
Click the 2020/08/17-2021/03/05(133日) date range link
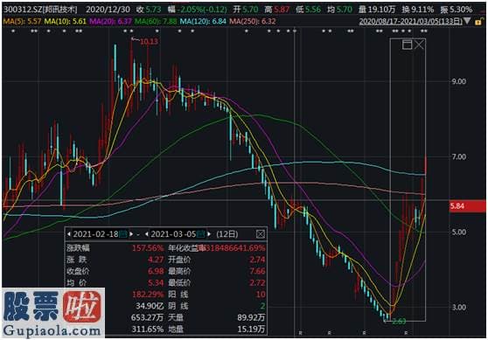(x=411, y=21)
